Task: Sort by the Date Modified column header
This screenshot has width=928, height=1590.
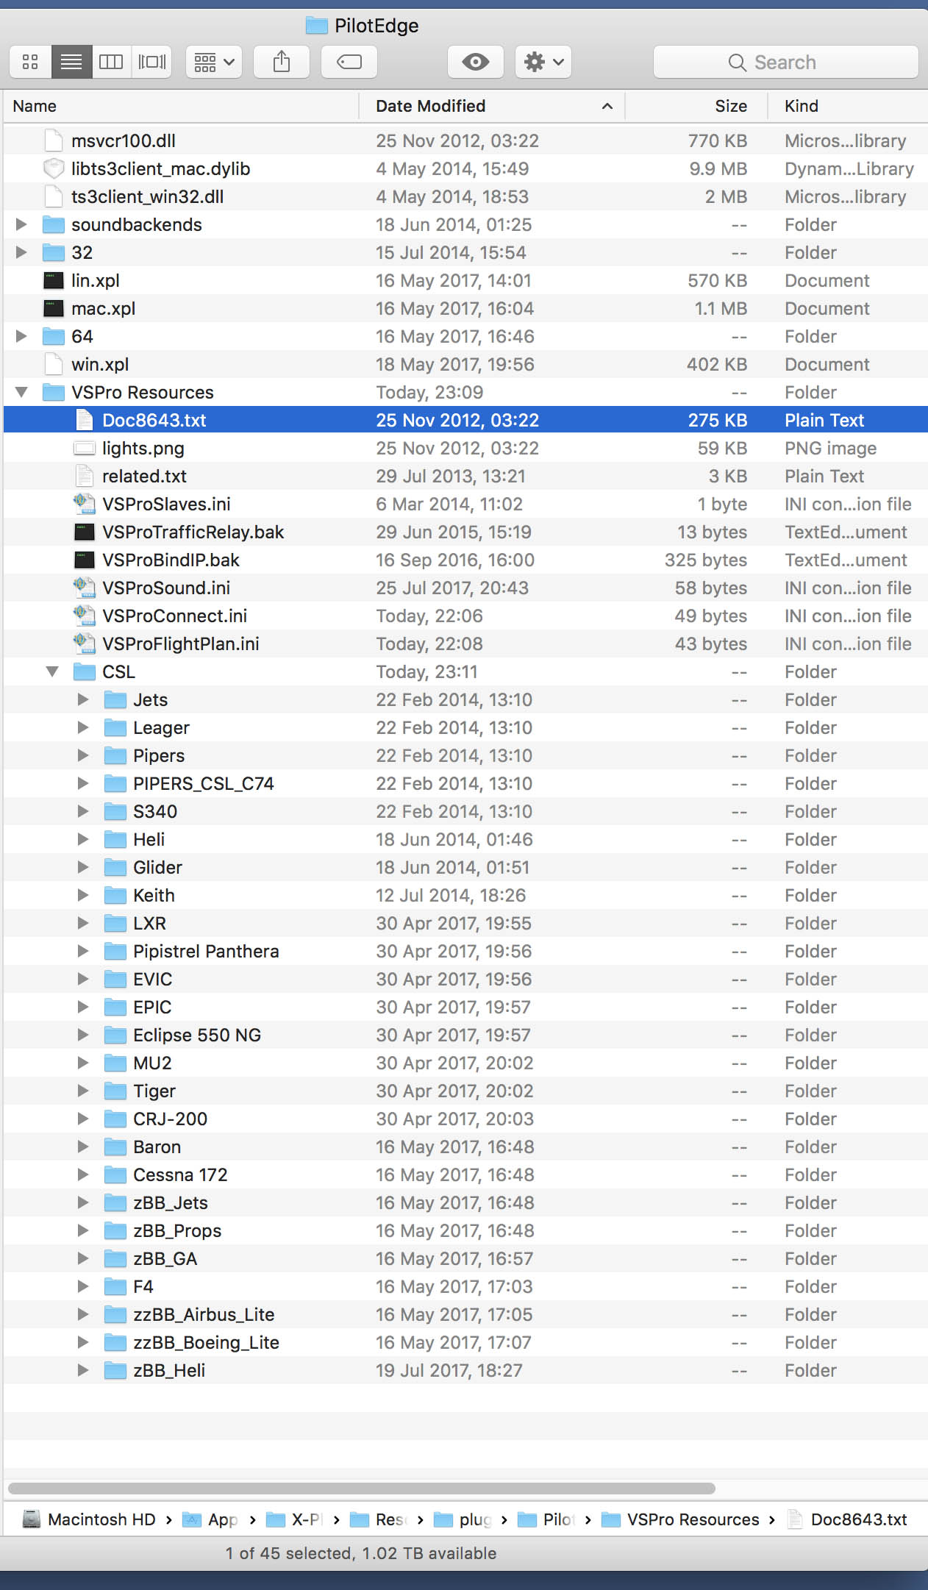Action: (x=492, y=106)
